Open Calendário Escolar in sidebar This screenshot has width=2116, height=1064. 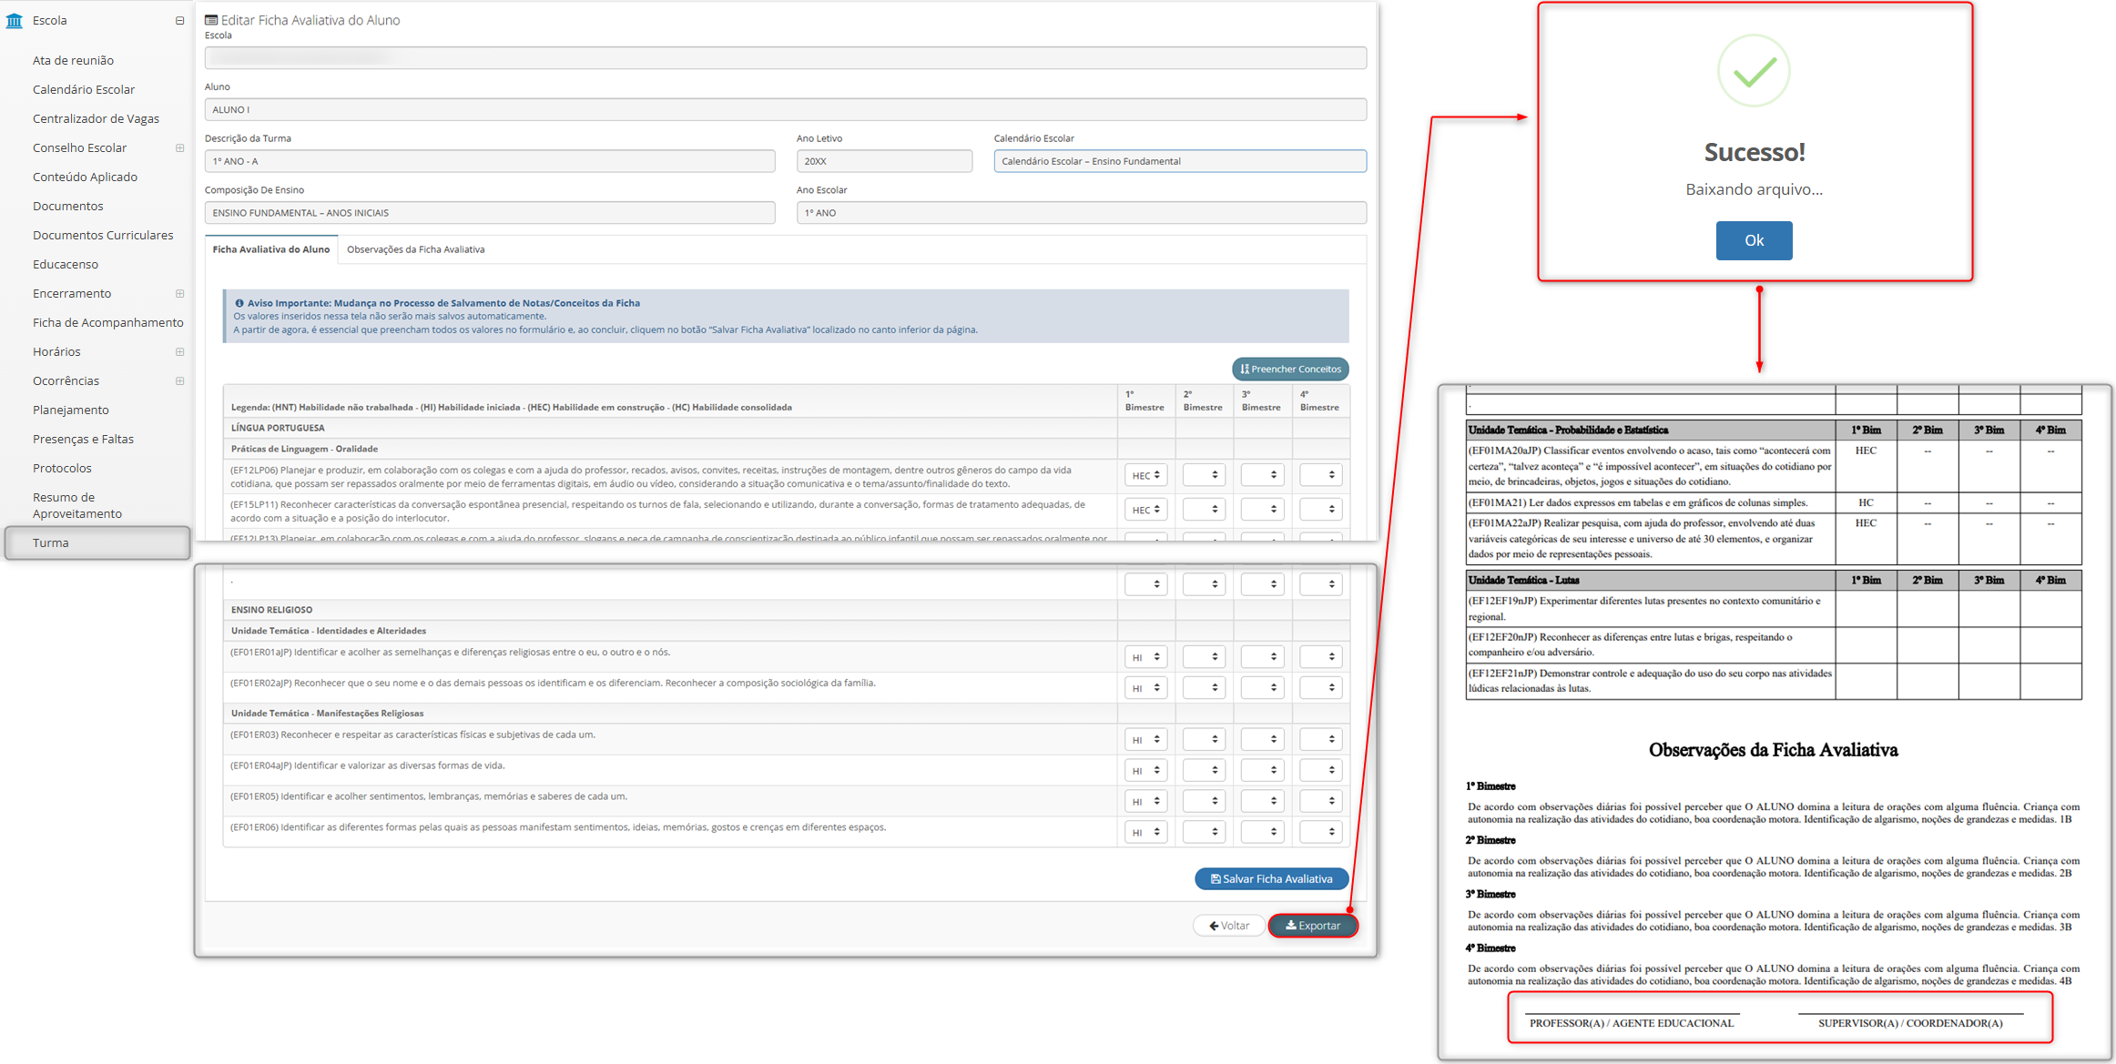pyautogui.click(x=84, y=89)
